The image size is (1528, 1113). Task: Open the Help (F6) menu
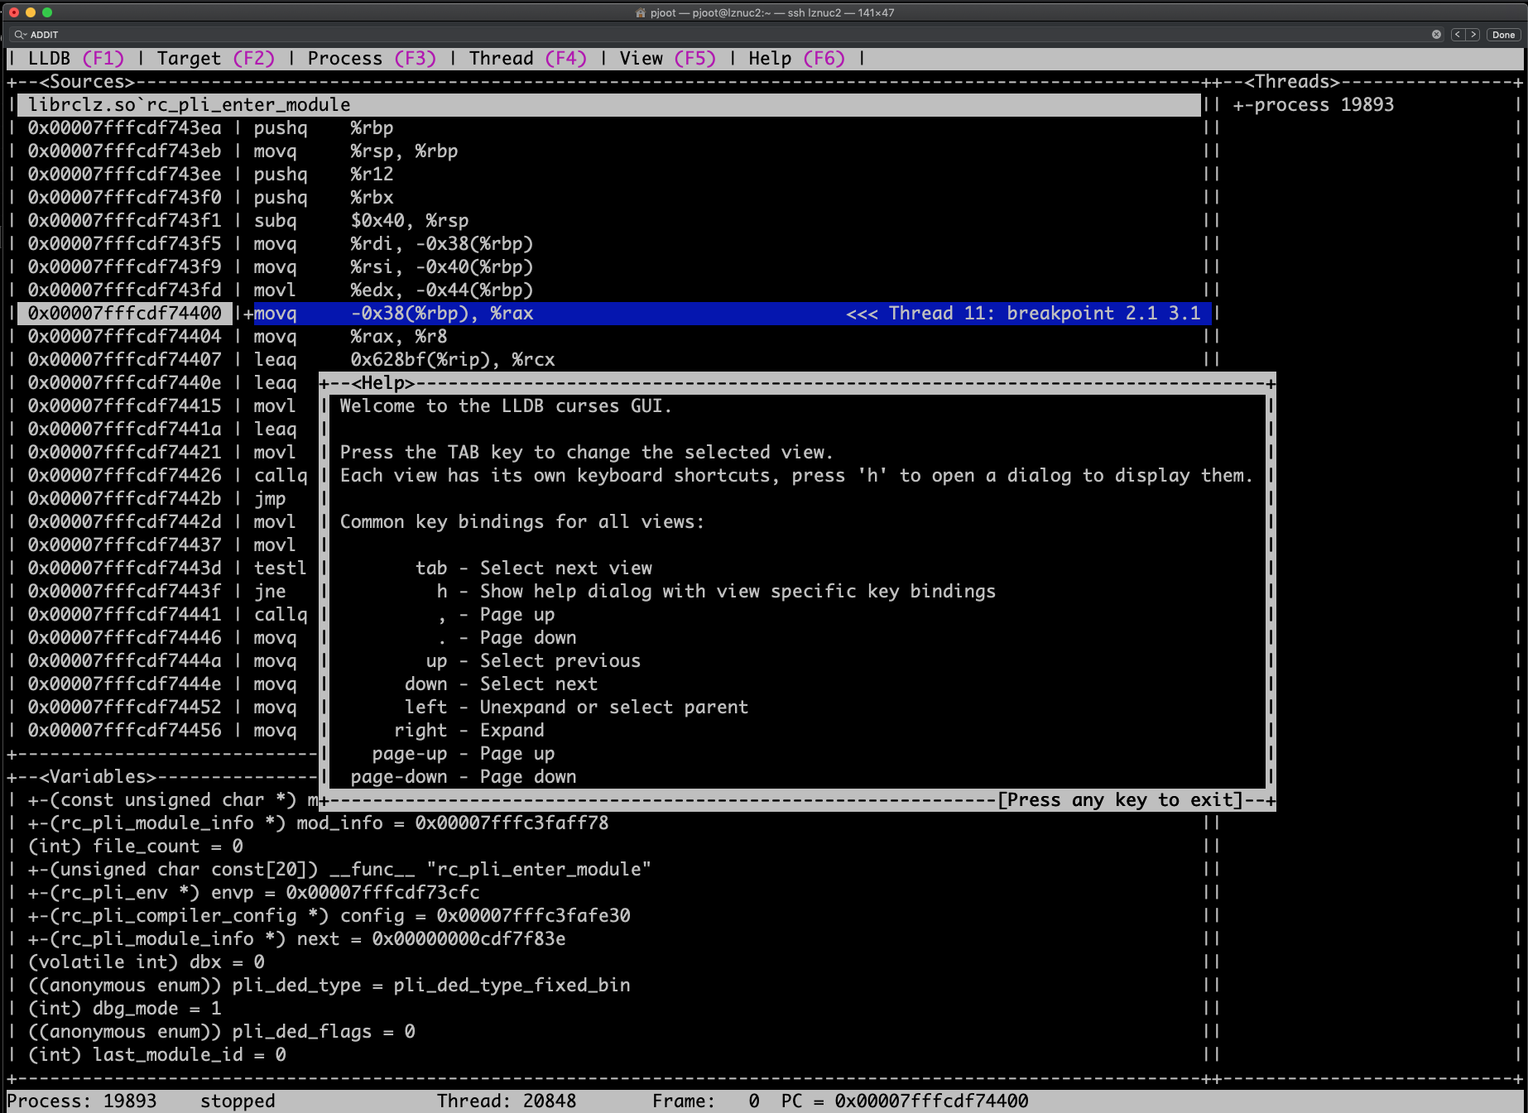796,59
